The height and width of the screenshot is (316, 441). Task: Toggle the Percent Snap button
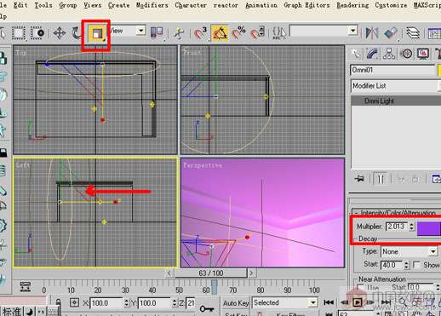pyautogui.click(x=238, y=33)
